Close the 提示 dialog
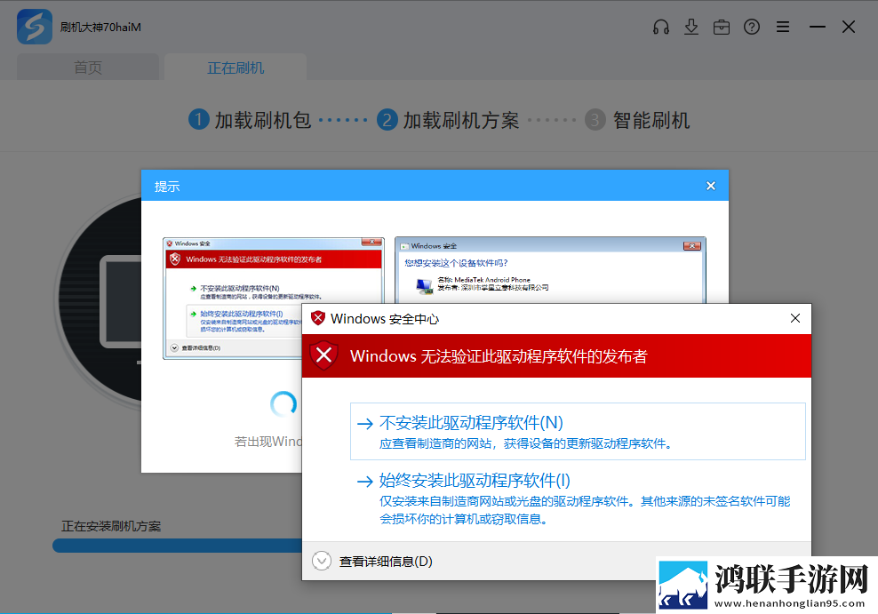The height and width of the screenshot is (614, 878). coord(711,186)
